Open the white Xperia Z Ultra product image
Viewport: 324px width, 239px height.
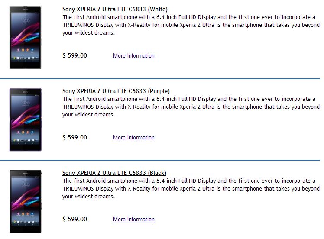point(25,37)
